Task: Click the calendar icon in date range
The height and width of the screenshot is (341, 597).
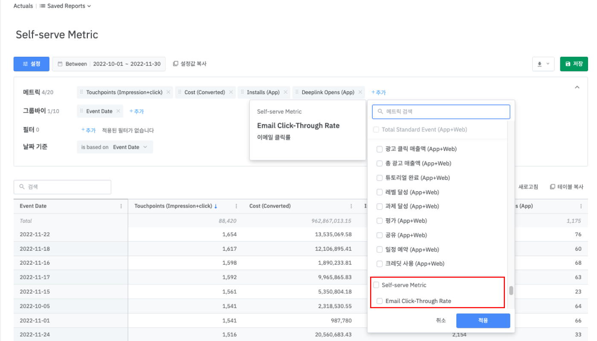Action: click(60, 64)
